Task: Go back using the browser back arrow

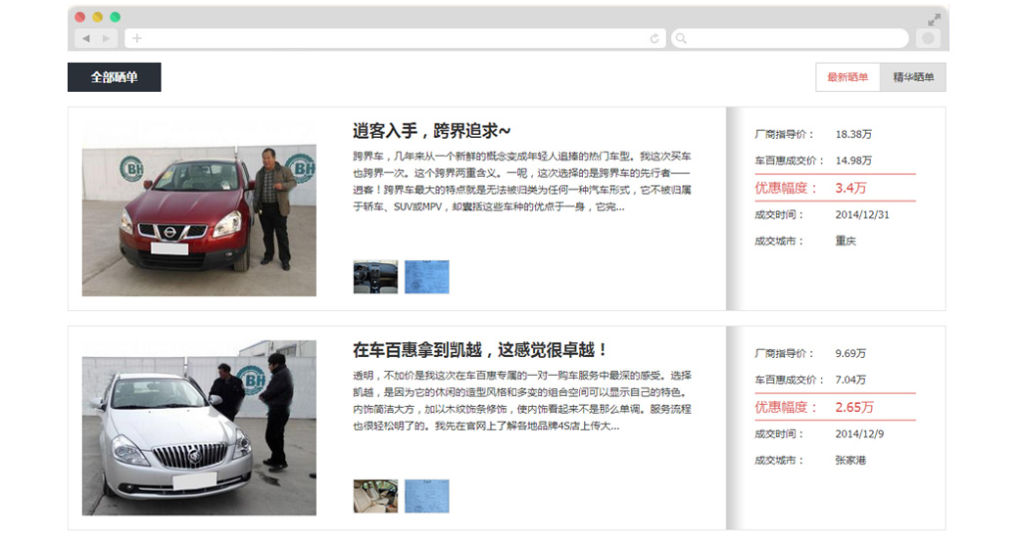Action: coord(86,39)
